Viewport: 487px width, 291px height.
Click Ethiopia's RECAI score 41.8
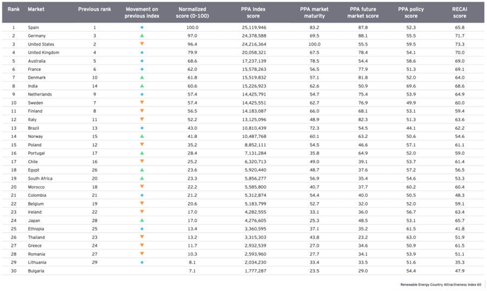[x=459, y=229]
